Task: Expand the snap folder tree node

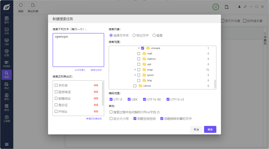Action: coord(135,70)
